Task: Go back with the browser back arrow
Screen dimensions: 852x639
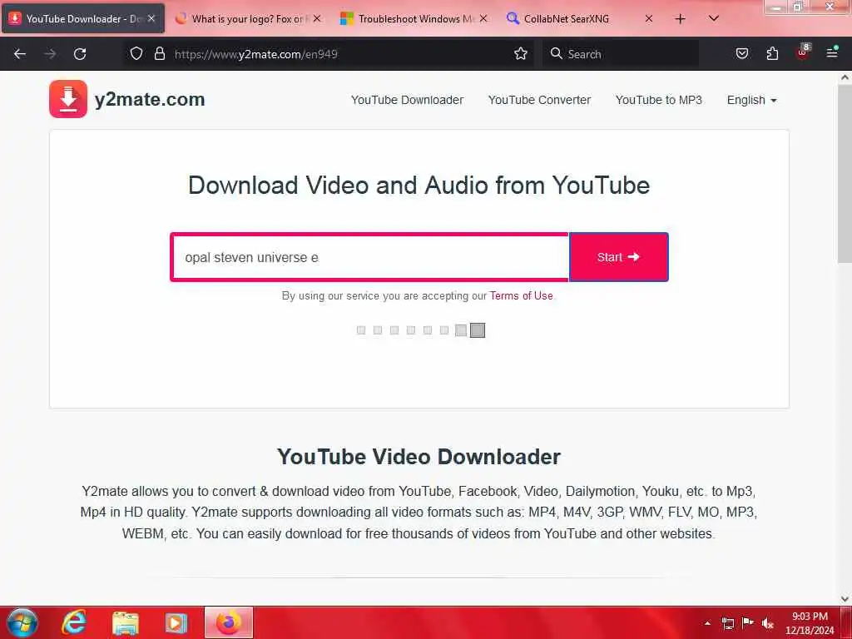Action: [x=20, y=54]
